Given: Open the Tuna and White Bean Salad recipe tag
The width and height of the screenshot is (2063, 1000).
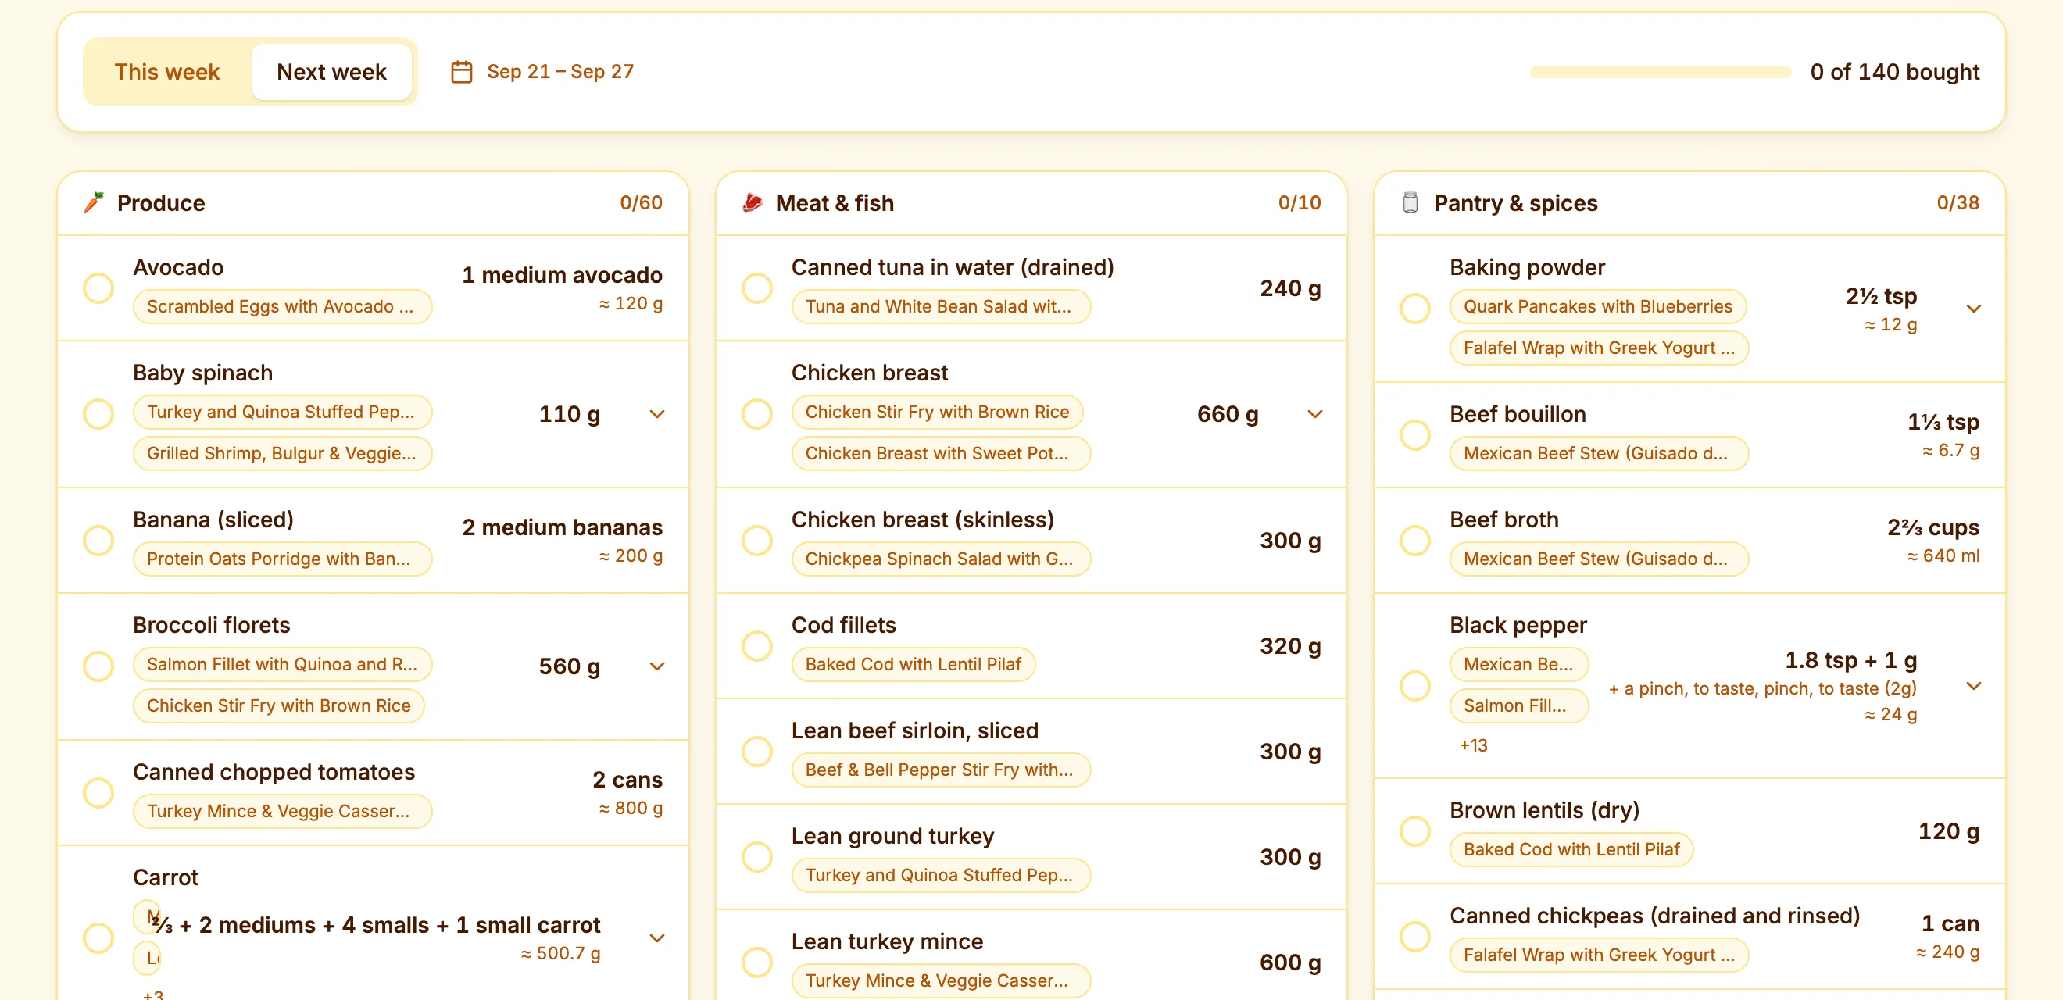Looking at the screenshot, I should coord(940,307).
